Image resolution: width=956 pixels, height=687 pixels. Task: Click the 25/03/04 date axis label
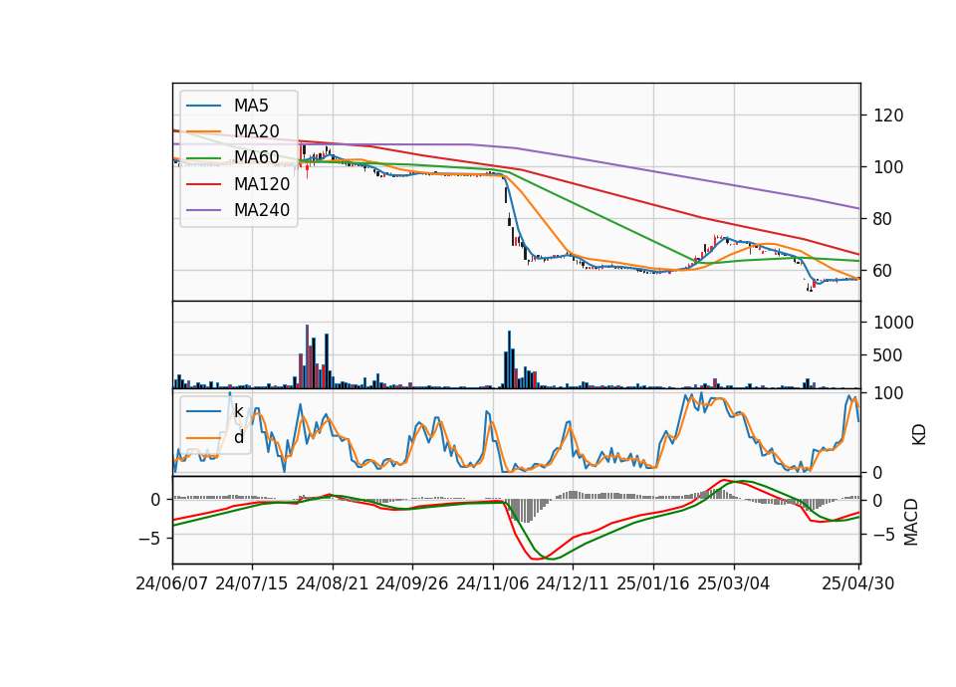click(x=734, y=583)
